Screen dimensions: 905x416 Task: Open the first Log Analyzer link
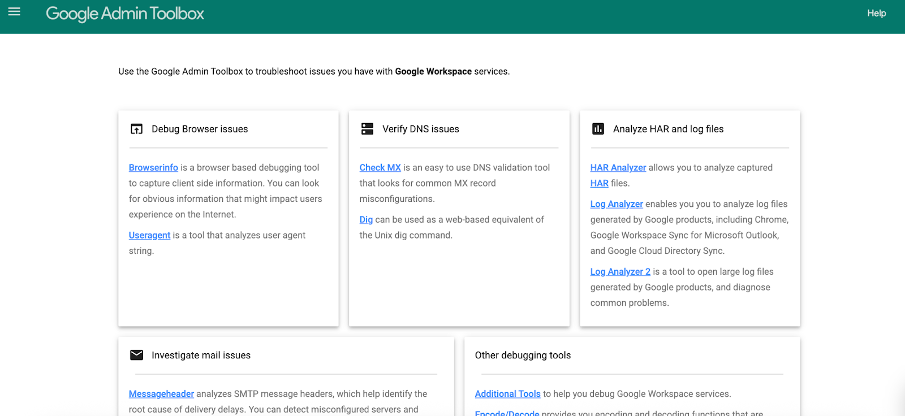click(x=617, y=204)
